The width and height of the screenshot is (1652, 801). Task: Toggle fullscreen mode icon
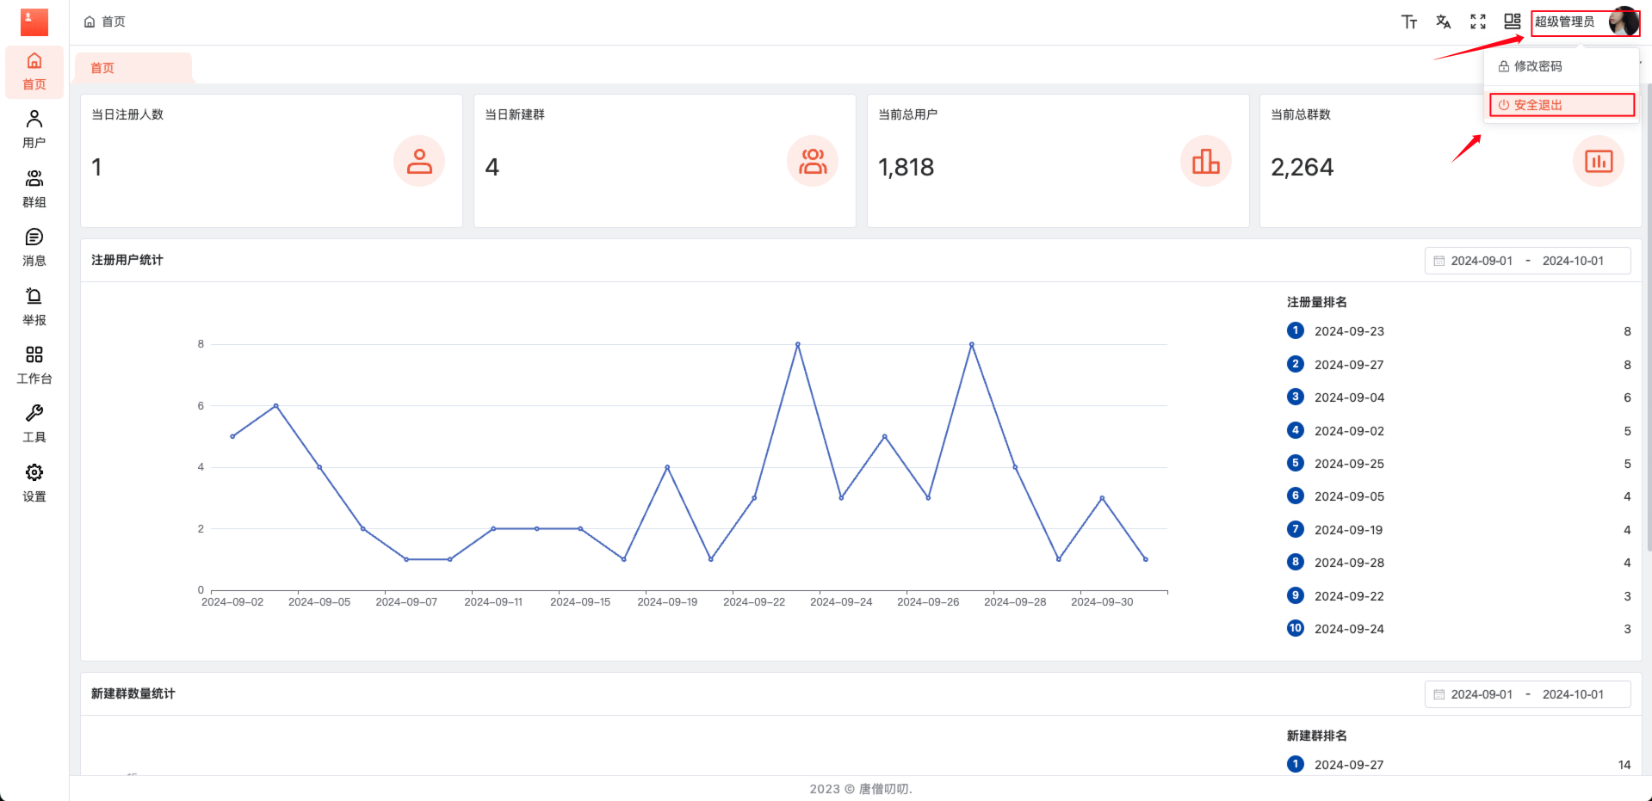tap(1477, 22)
